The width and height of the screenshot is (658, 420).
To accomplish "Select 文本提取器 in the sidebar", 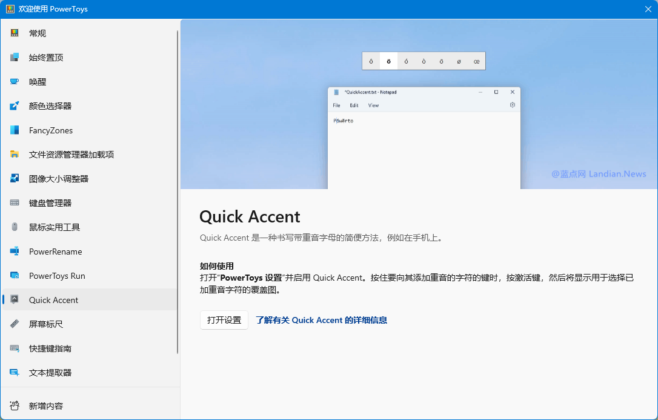I will tap(90, 373).
